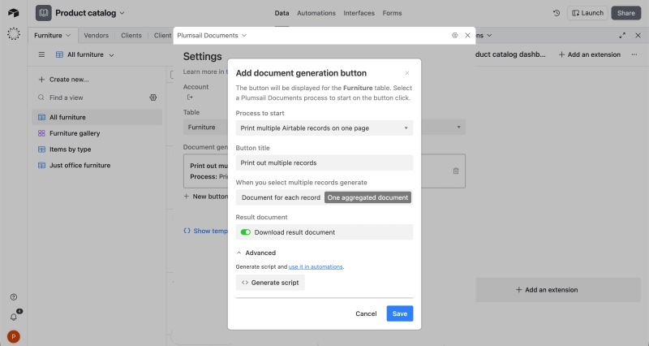This screenshot has height=346, width=649.
Task: Open the Airtable home logo
Action: click(13, 13)
